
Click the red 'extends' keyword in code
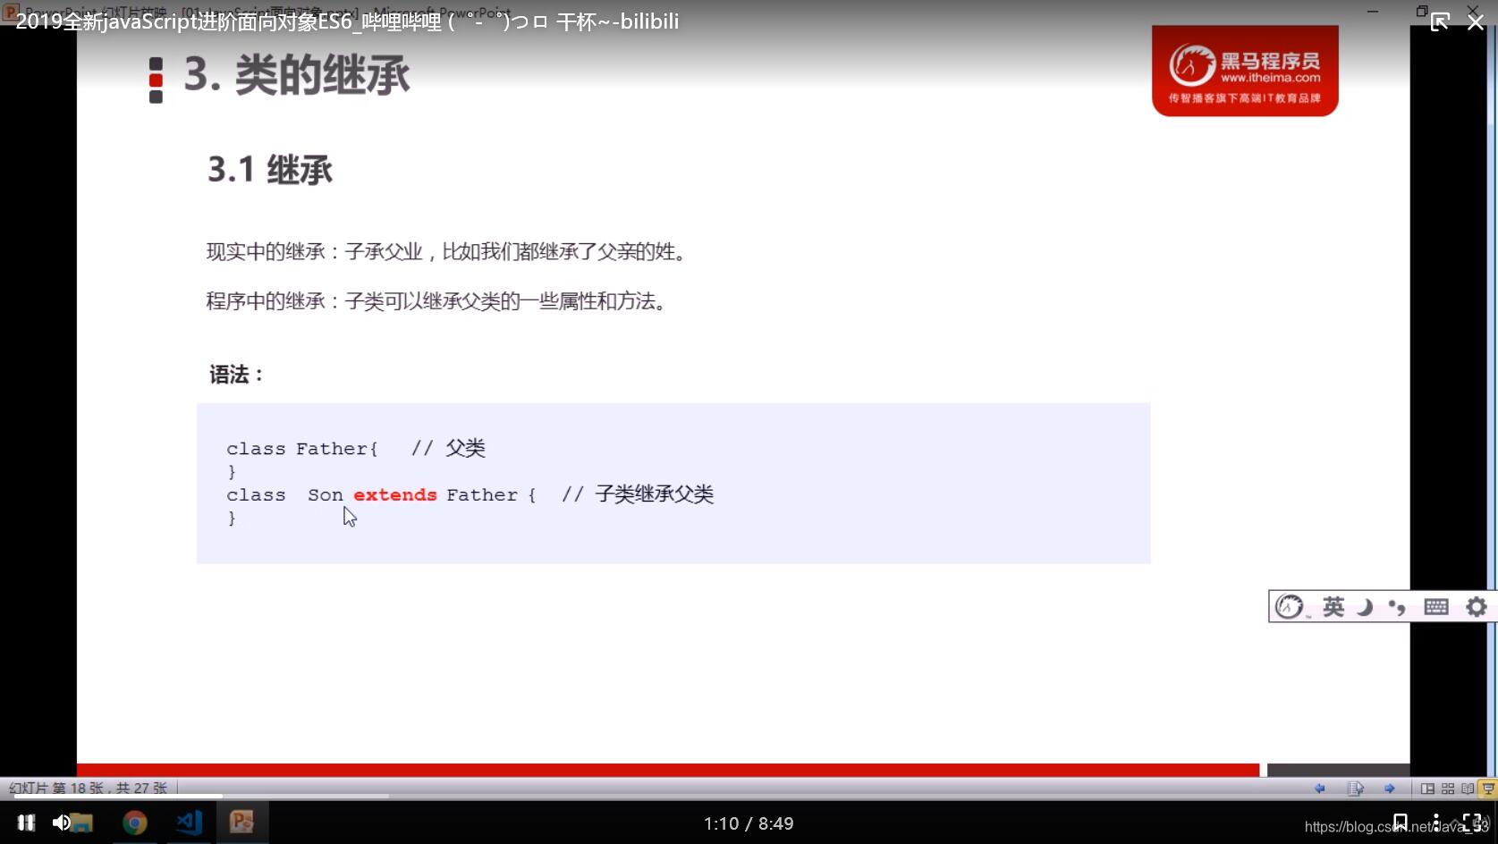395,495
